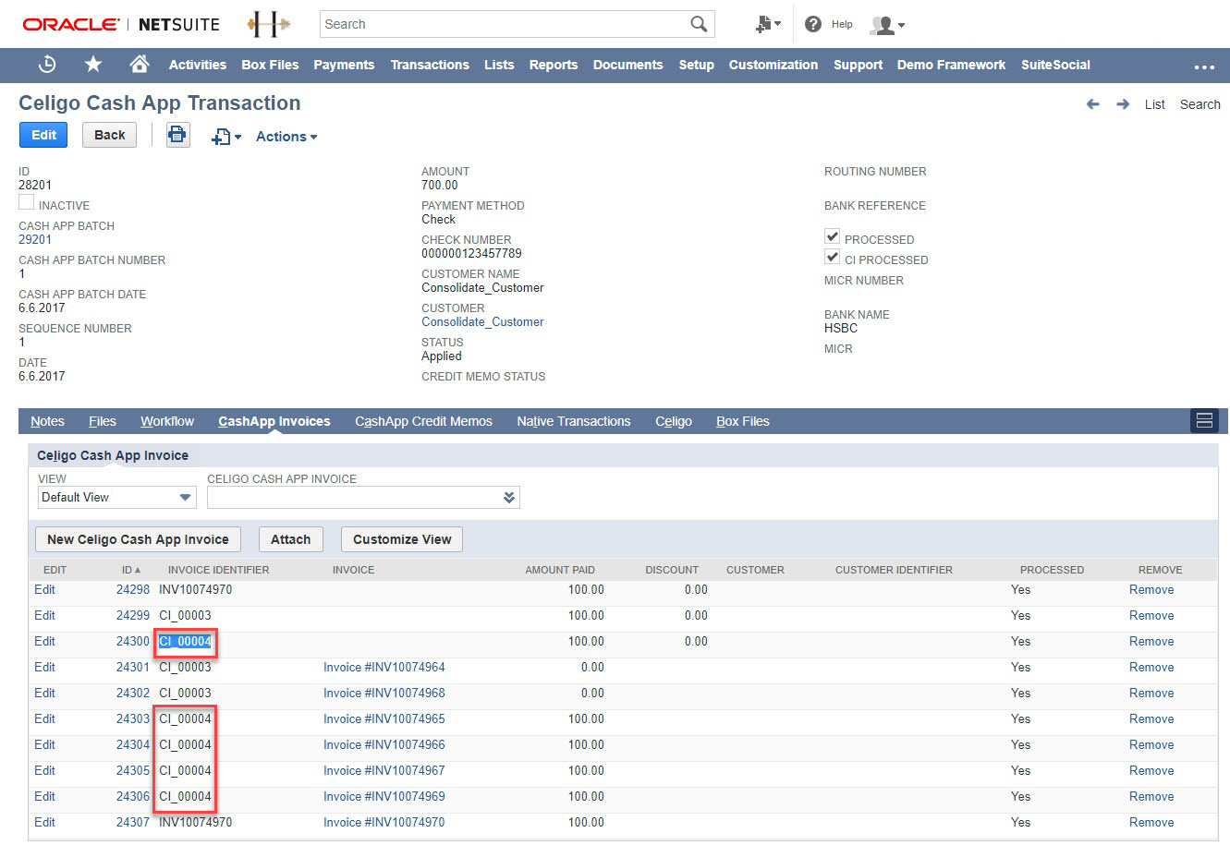Open the Activities menu
1230x845 pixels.
[x=198, y=65]
